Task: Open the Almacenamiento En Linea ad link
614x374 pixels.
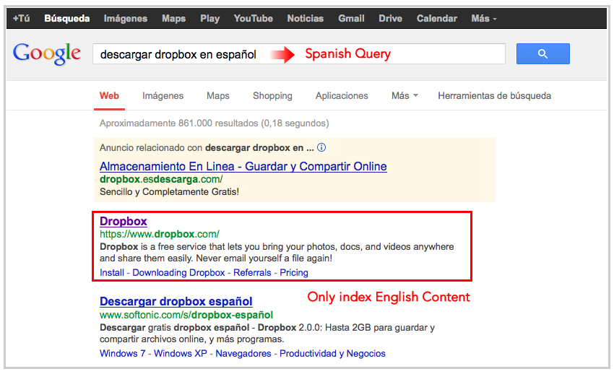Action: pyautogui.click(x=243, y=166)
